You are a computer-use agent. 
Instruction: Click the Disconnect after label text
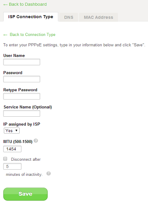pyautogui.click(x=26, y=159)
